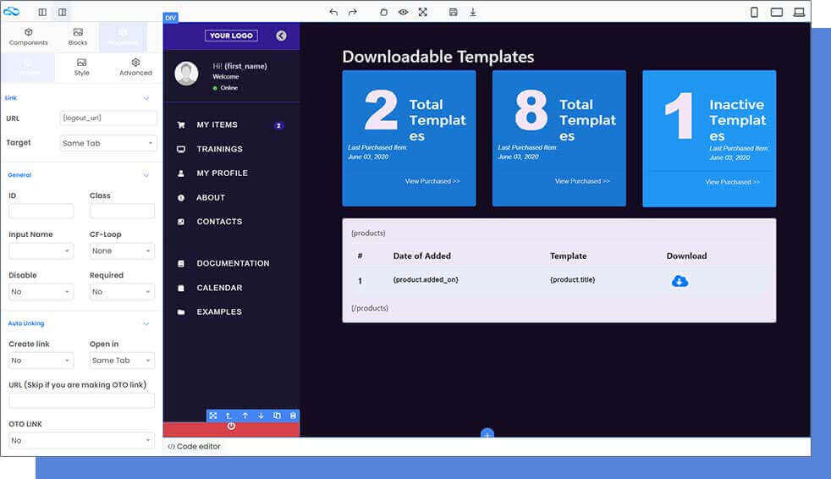Open MY ITEMS in the sidebar
Image resolution: width=831 pixels, height=479 pixels.
click(x=217, y=124)
